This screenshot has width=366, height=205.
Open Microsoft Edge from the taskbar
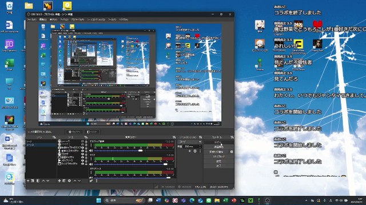[x=192, y=200]
